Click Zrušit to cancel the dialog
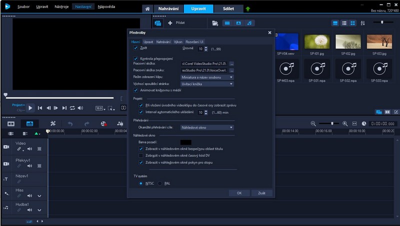 262,192
